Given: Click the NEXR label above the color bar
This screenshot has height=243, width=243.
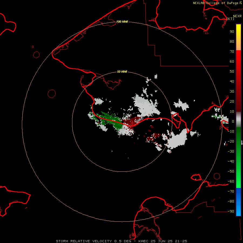Looking at the screenshot, I should coord(237,16).
